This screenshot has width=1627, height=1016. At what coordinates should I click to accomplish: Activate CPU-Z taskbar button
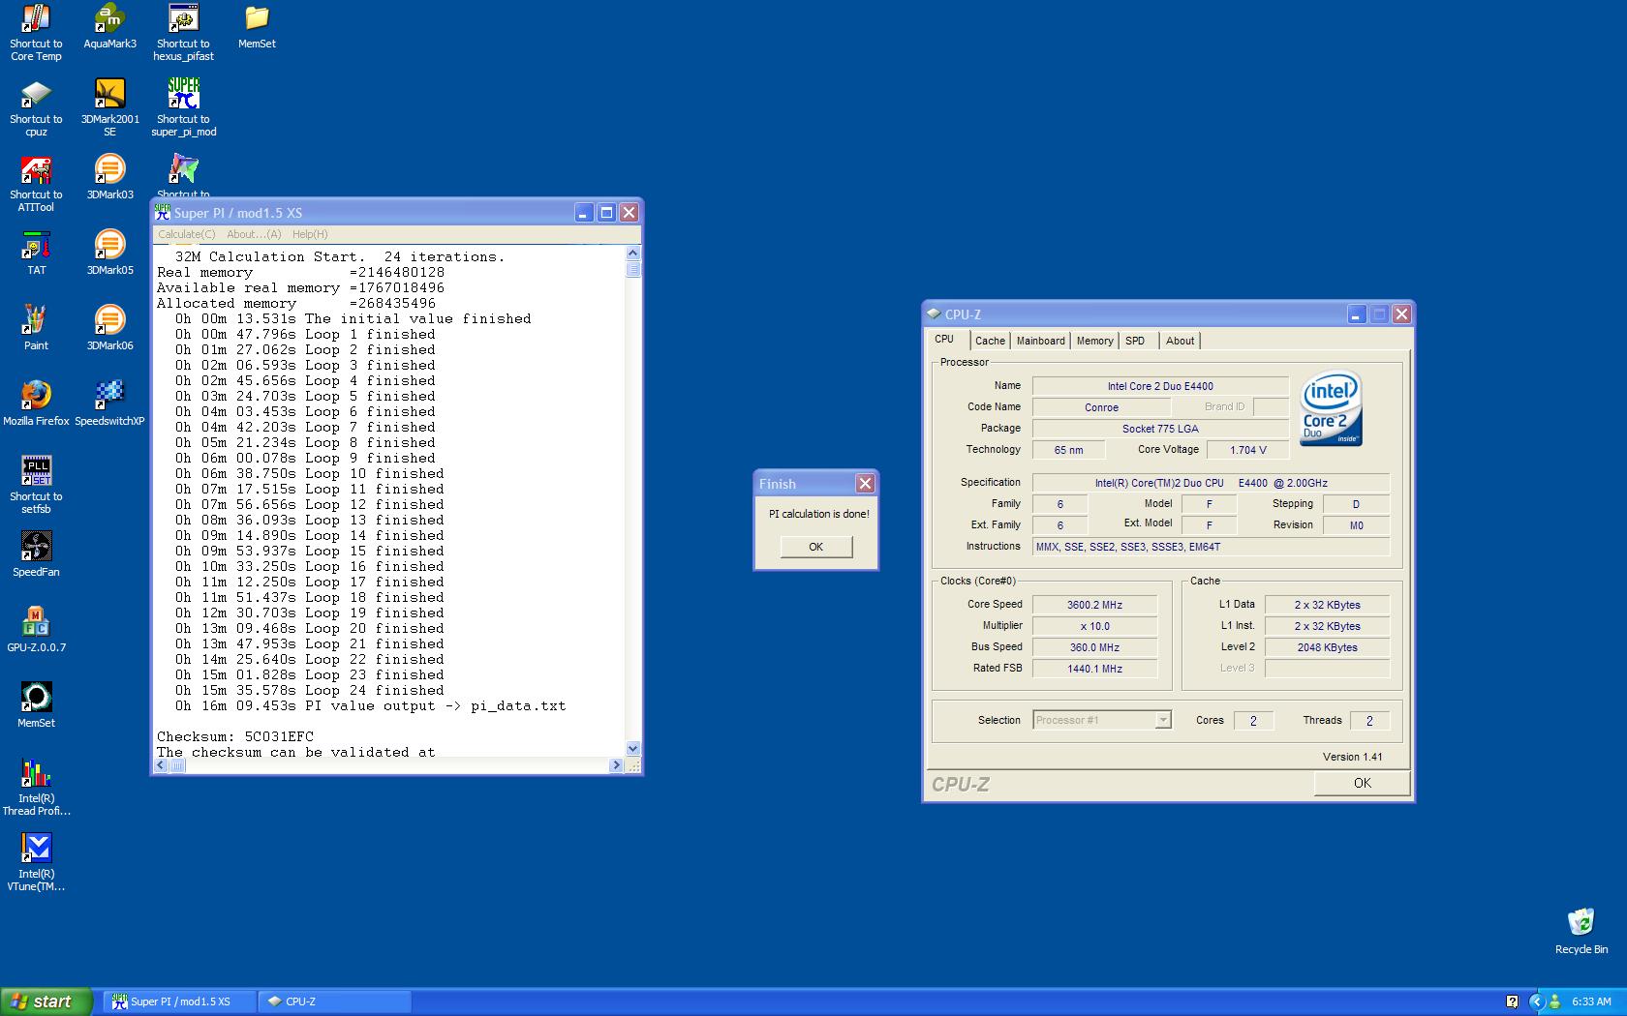(x=335, y=1001)
